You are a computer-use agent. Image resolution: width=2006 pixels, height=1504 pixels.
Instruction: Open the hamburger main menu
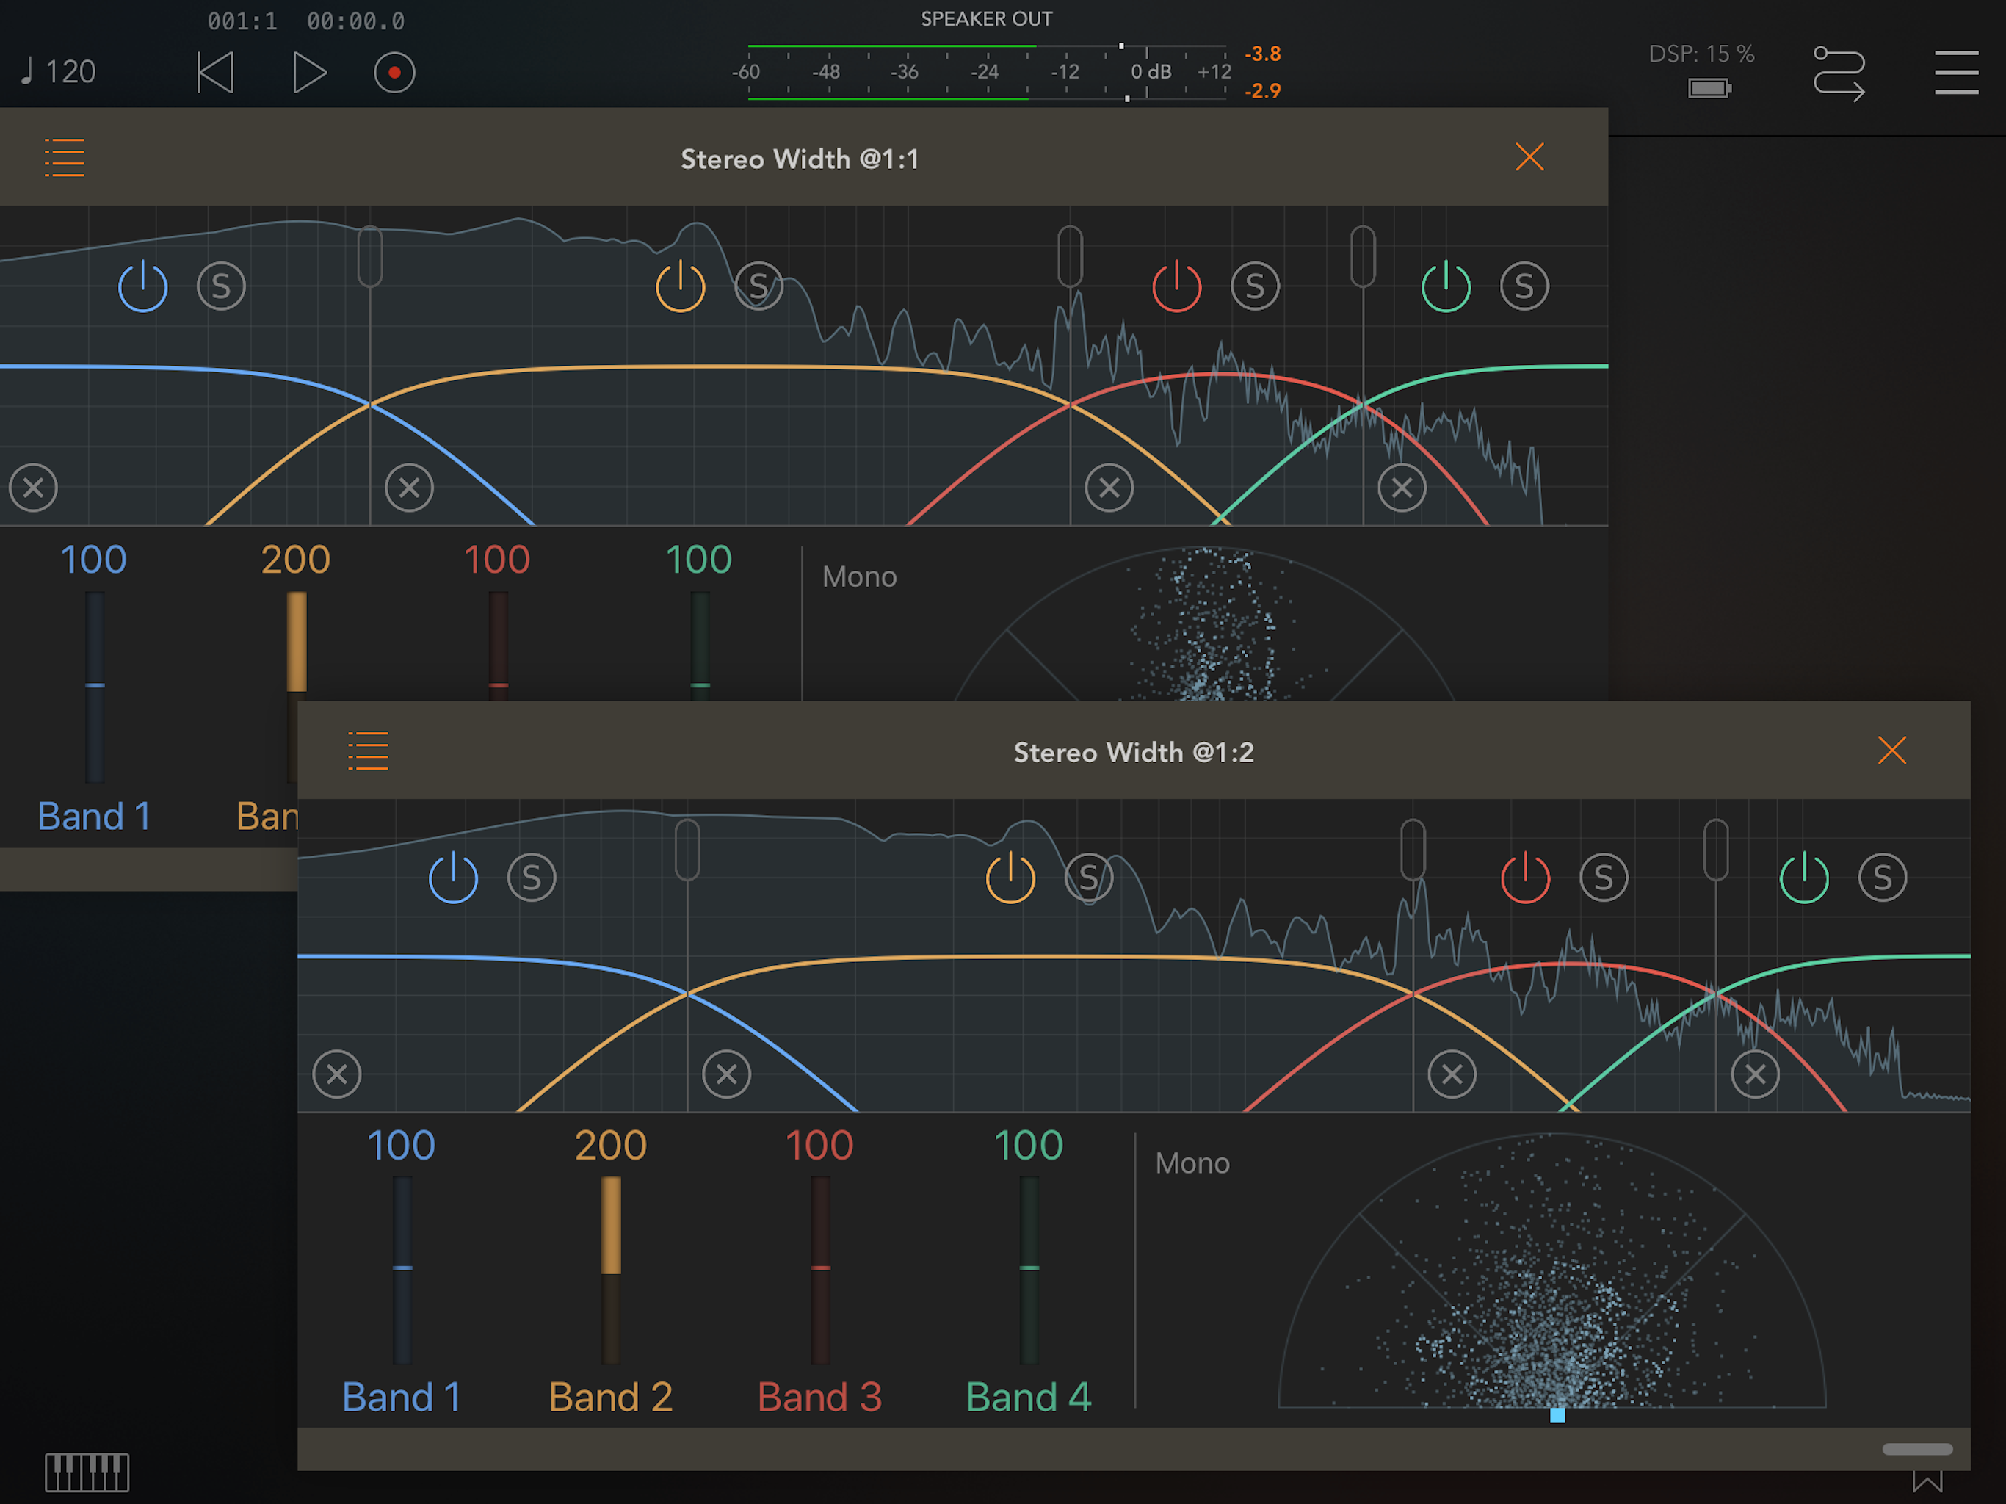point(1956,73)
